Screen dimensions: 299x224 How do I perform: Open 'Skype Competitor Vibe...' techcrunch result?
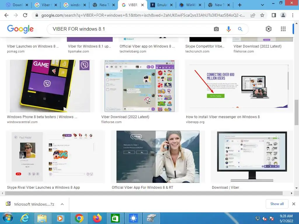coord(205,46)
